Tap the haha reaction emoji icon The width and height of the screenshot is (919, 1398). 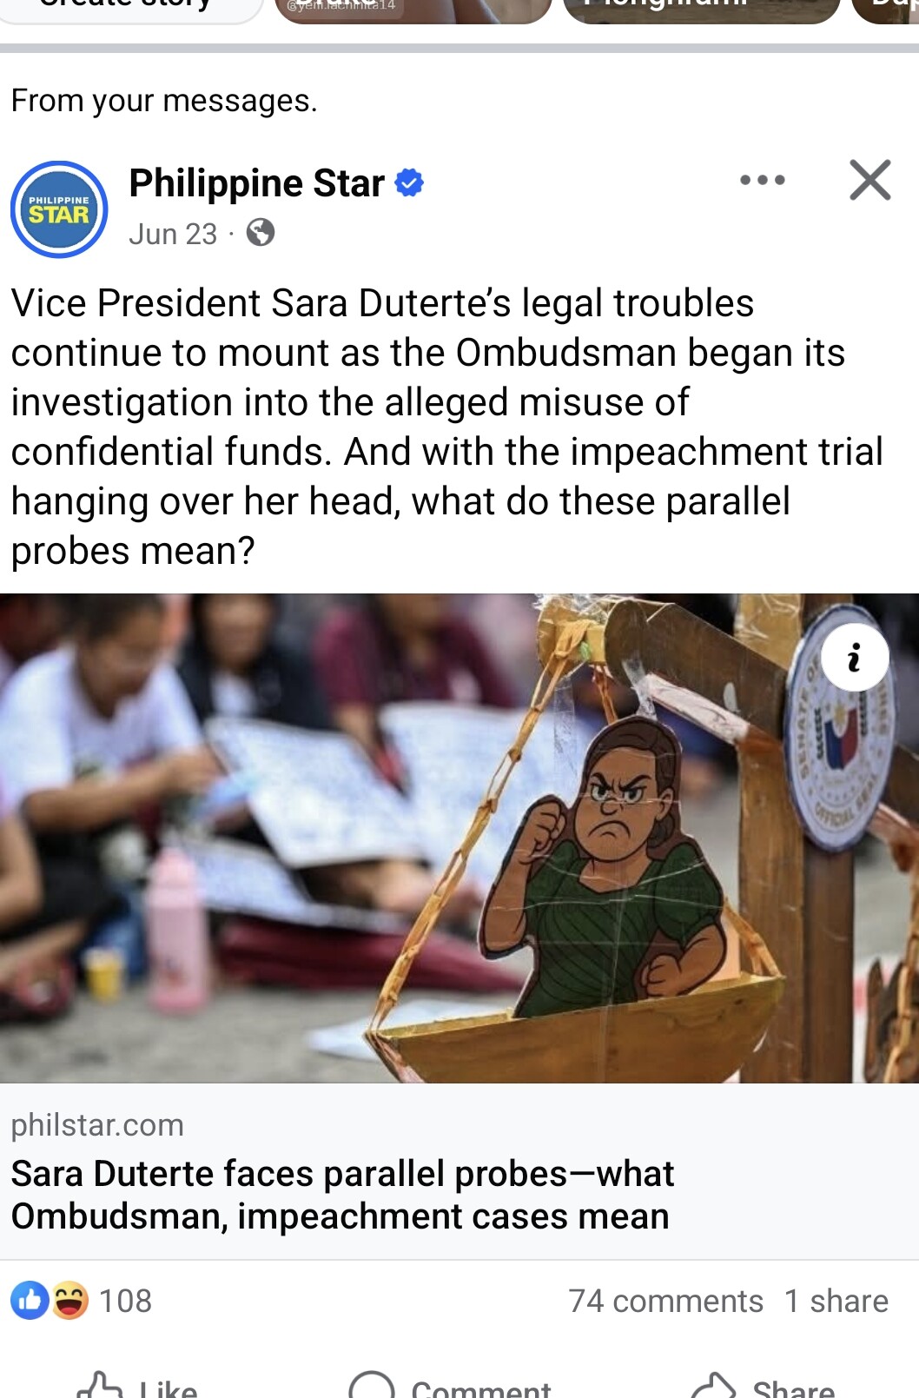point(69,1301)
